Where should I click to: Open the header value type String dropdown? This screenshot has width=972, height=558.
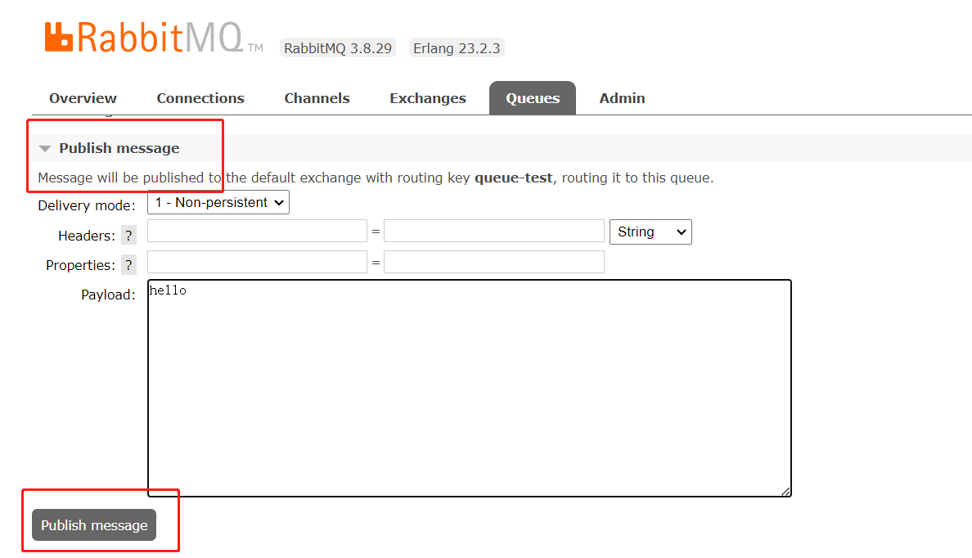650,232
